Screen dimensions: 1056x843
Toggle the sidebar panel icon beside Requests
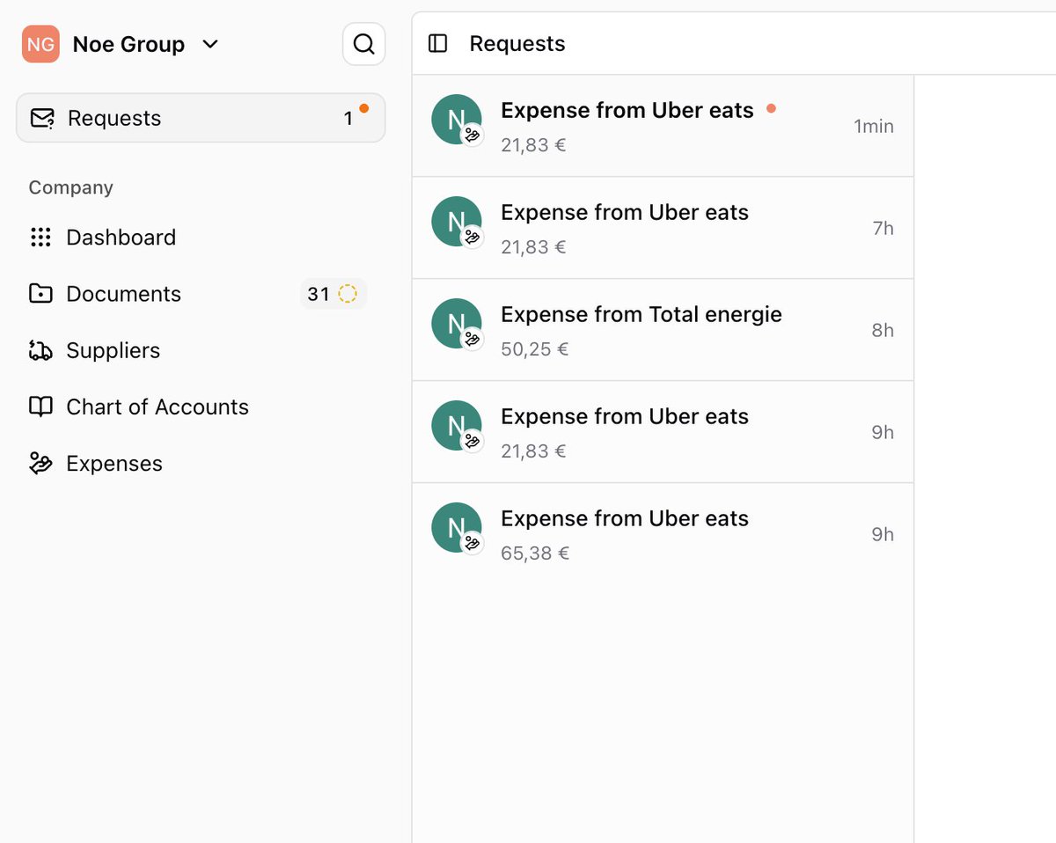(437, 44)
